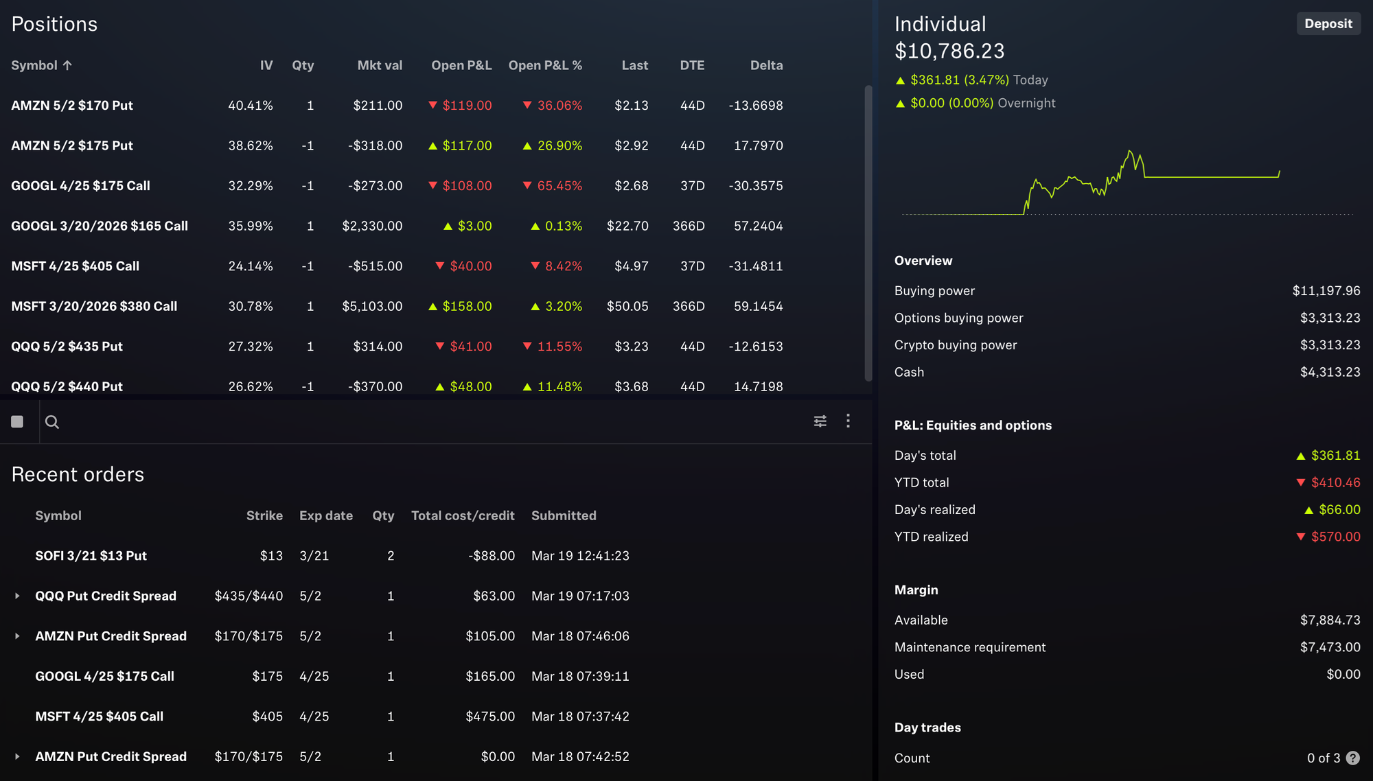
Task: Click the Margin Used $0.00 value
Action: [x=1343, y=674]
